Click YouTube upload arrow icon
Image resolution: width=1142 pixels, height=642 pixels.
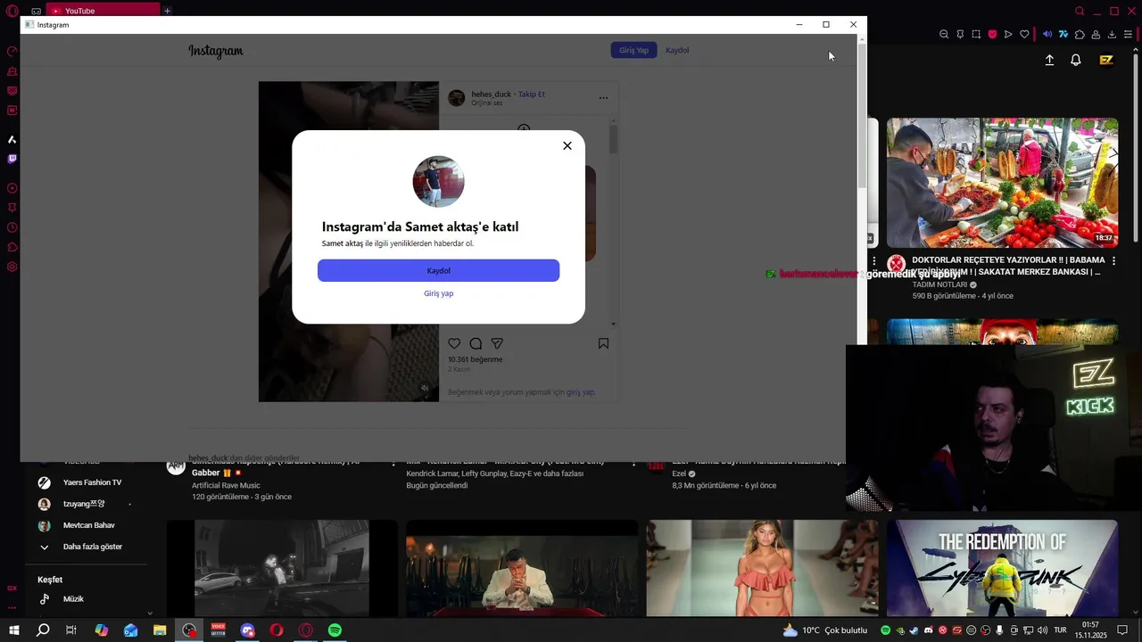coord(1049,60)
